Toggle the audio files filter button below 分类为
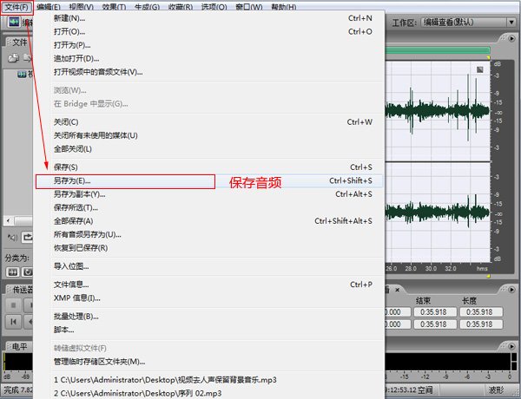This screenshot has width=521, height=399. point(13,272)
